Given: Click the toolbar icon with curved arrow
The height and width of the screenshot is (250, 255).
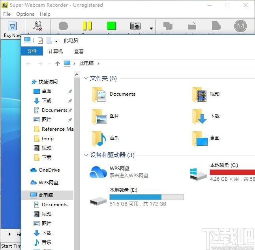Looking at the screenshot, I should 192,26.
